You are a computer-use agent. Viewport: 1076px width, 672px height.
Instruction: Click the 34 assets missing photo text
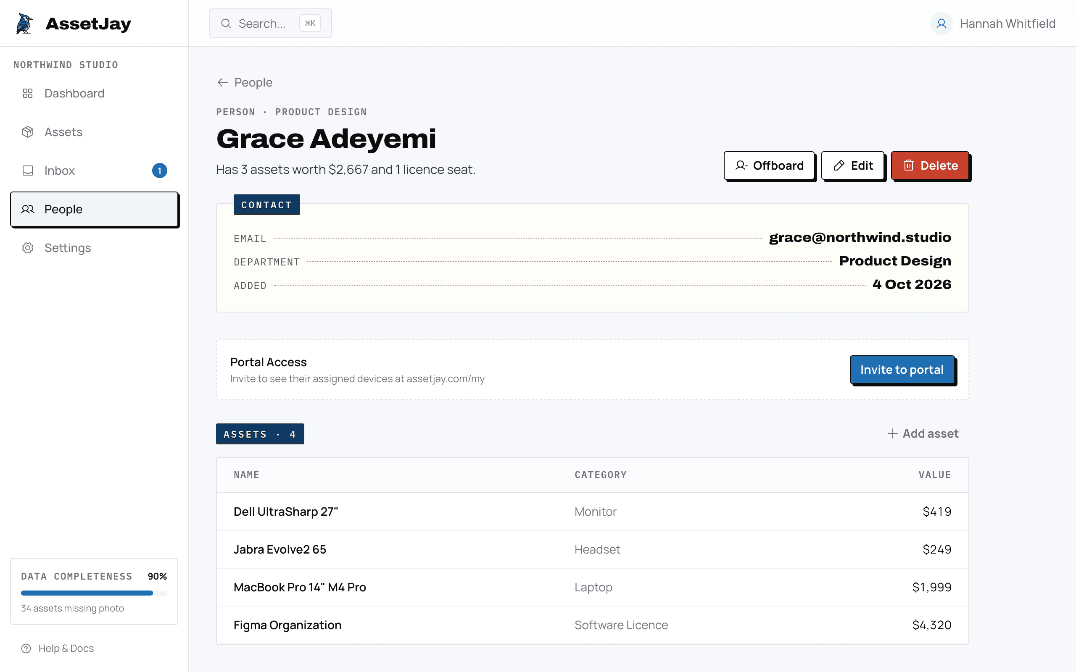coord(72,608)
